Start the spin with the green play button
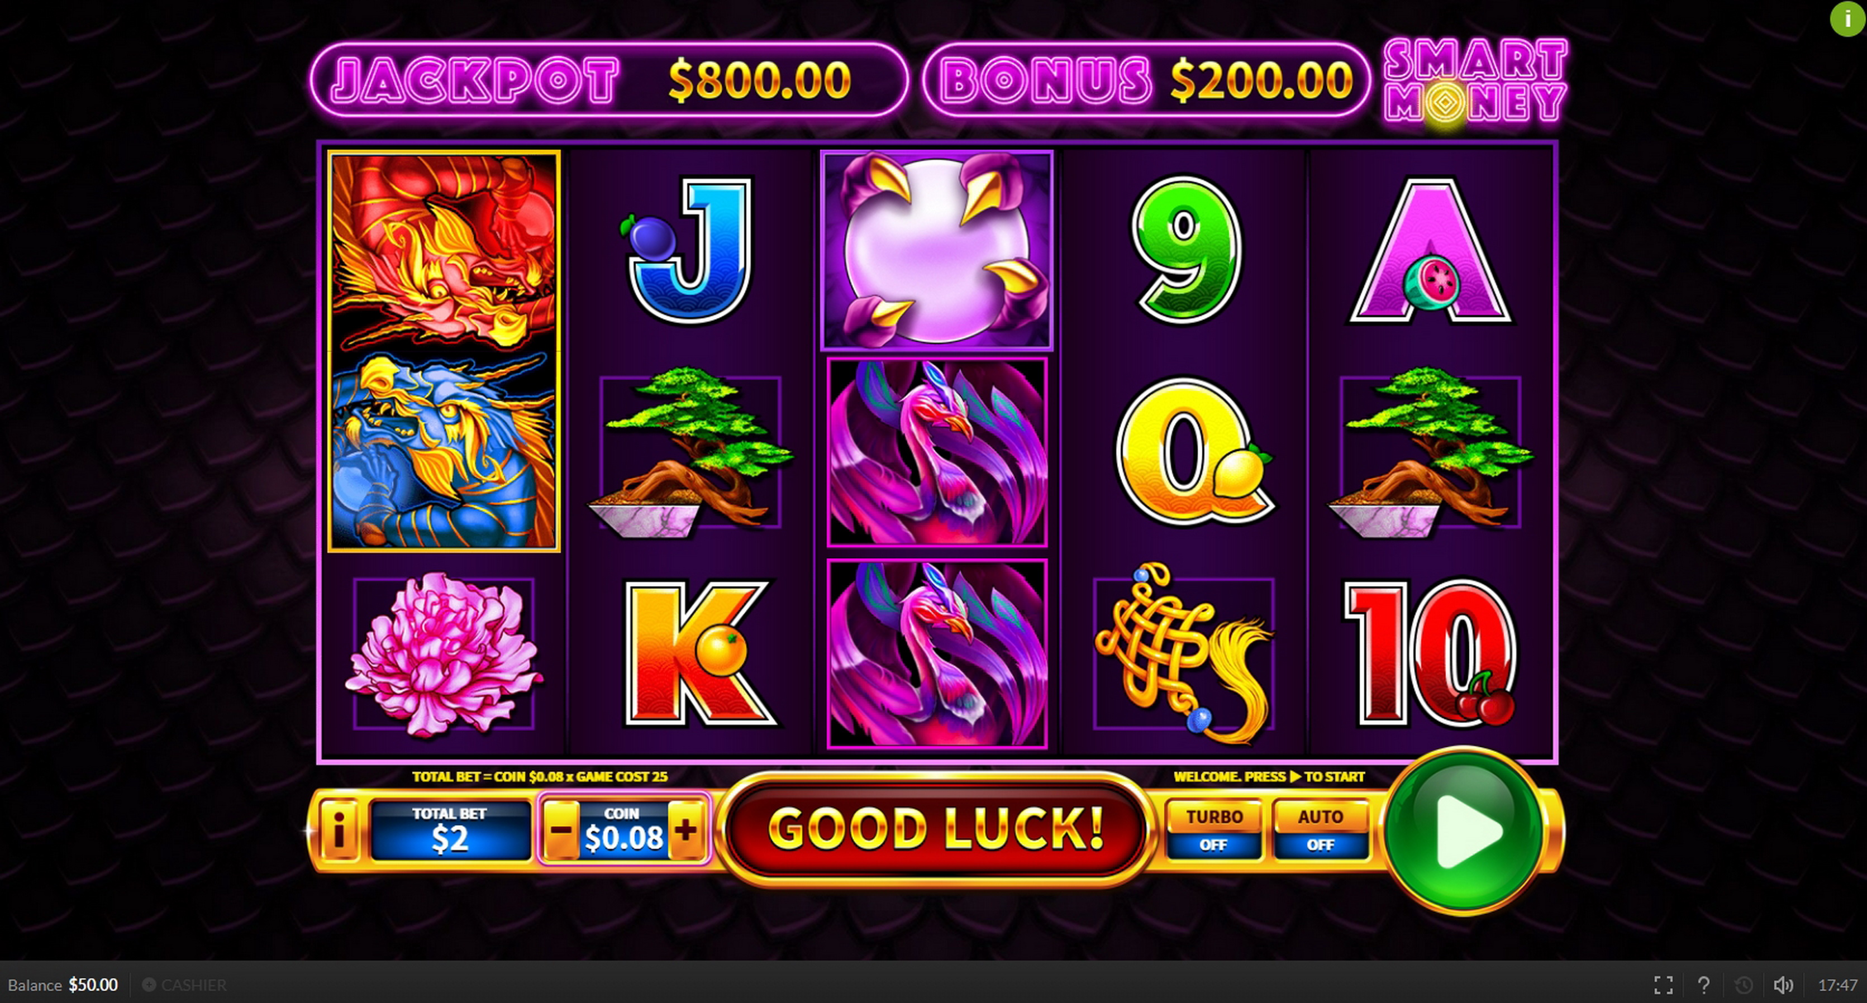 1463,831
